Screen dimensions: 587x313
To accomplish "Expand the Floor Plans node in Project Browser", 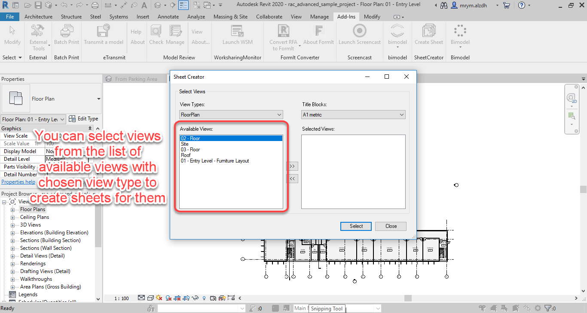I will tap(13, 209).
